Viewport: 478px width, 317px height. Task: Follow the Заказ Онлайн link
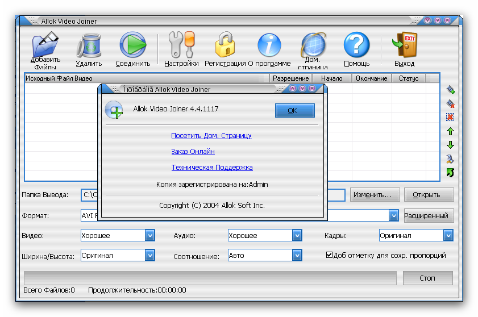coord(193,152)
